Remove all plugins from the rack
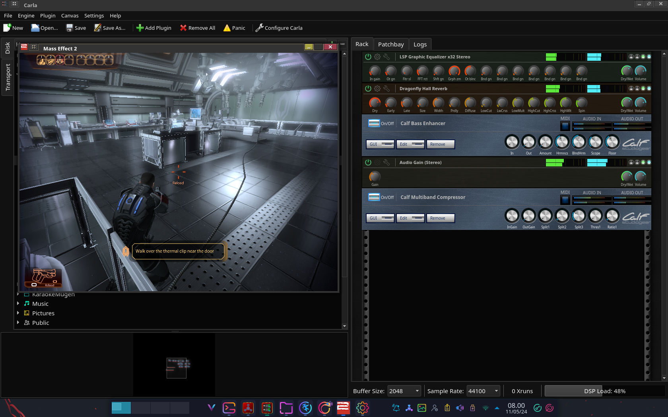The width and height of the screenshot is (668, 417). tap(198, 28)
